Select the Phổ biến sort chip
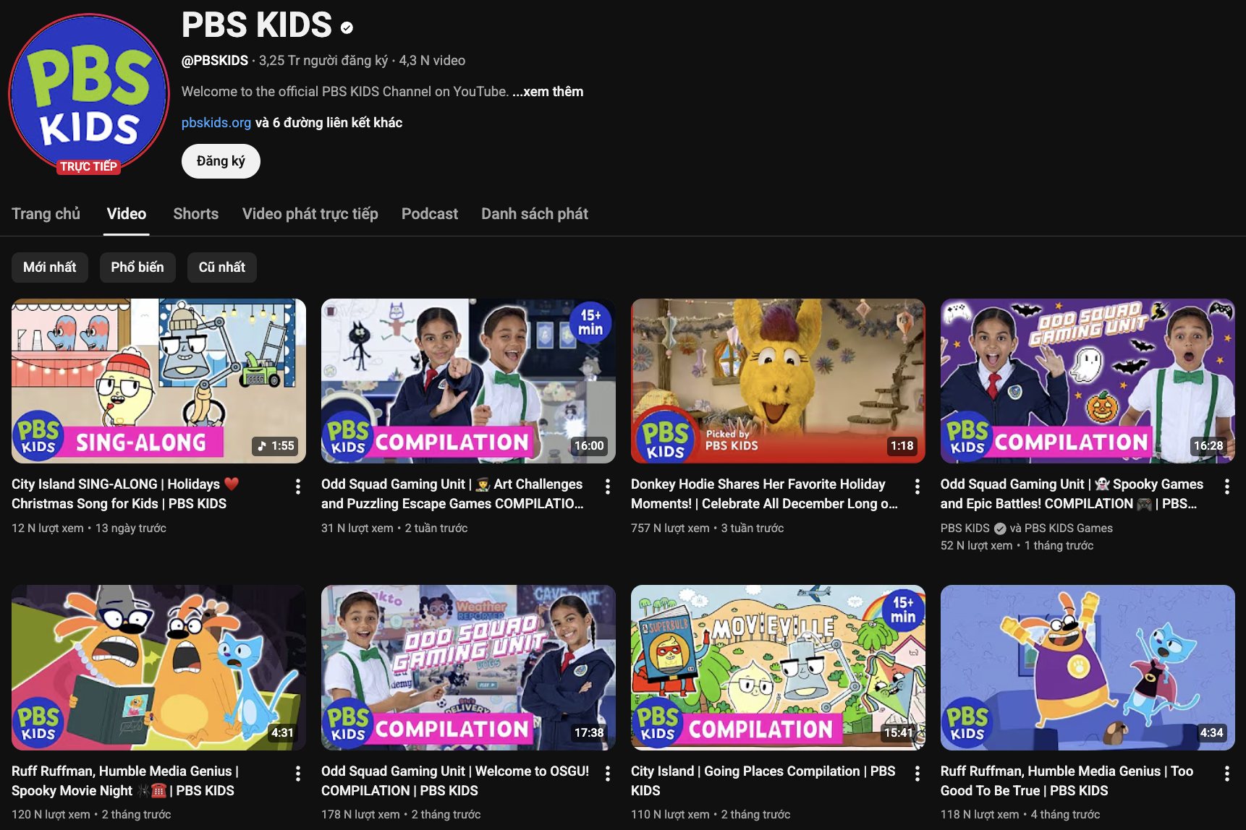 click(137, 268)
